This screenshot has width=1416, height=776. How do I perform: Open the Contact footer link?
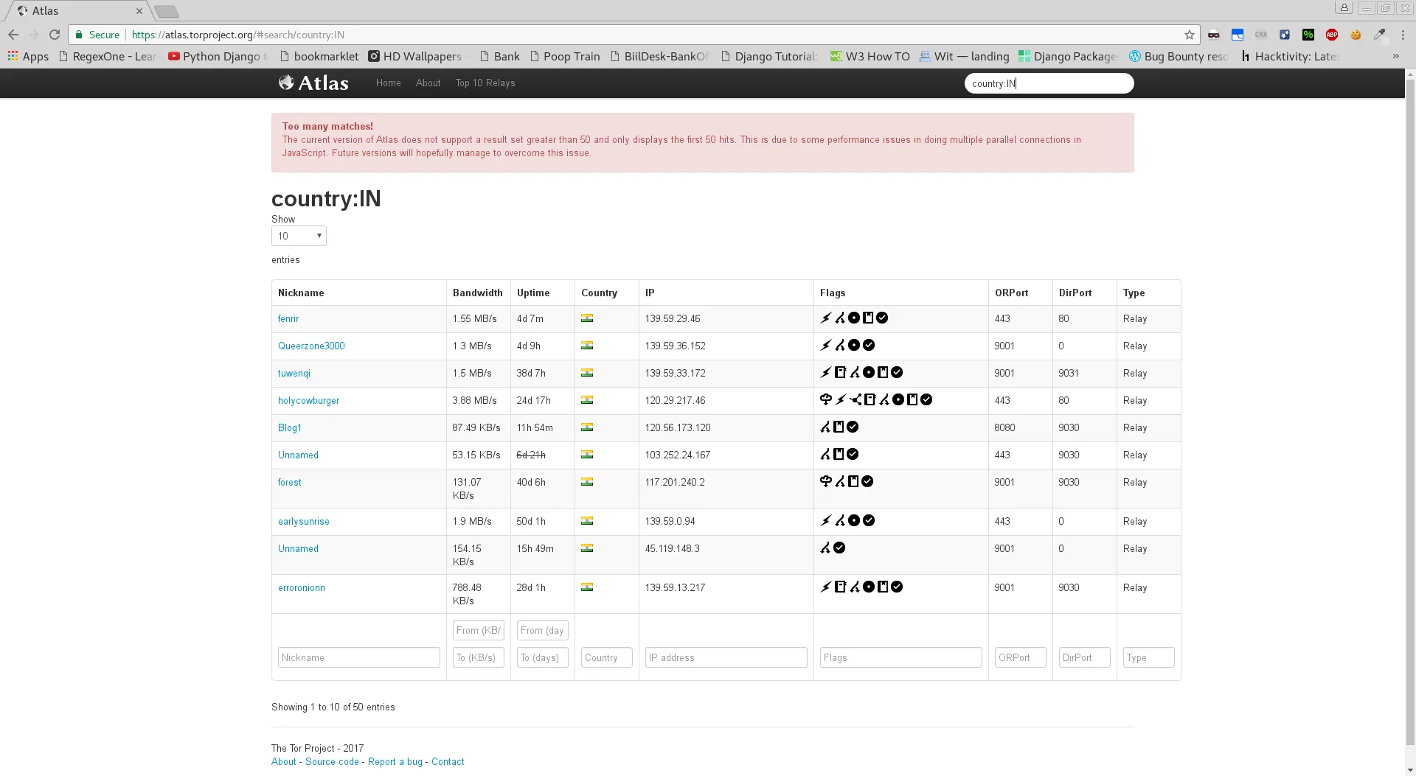448,762
